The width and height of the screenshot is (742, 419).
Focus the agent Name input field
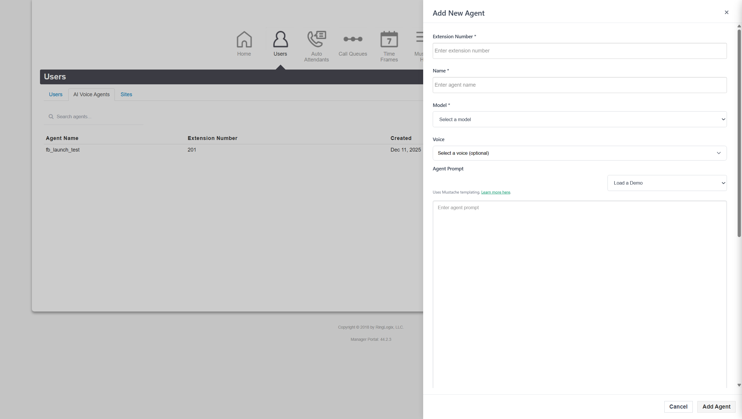(579, 85)
